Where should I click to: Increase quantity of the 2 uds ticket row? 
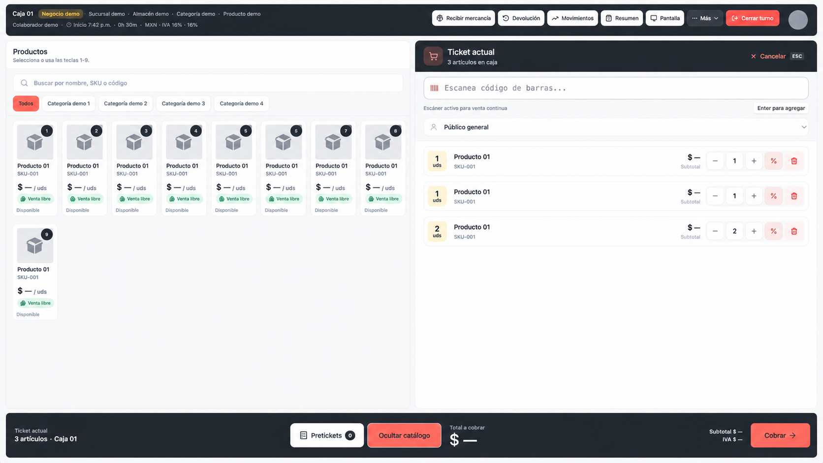point(754,231)
